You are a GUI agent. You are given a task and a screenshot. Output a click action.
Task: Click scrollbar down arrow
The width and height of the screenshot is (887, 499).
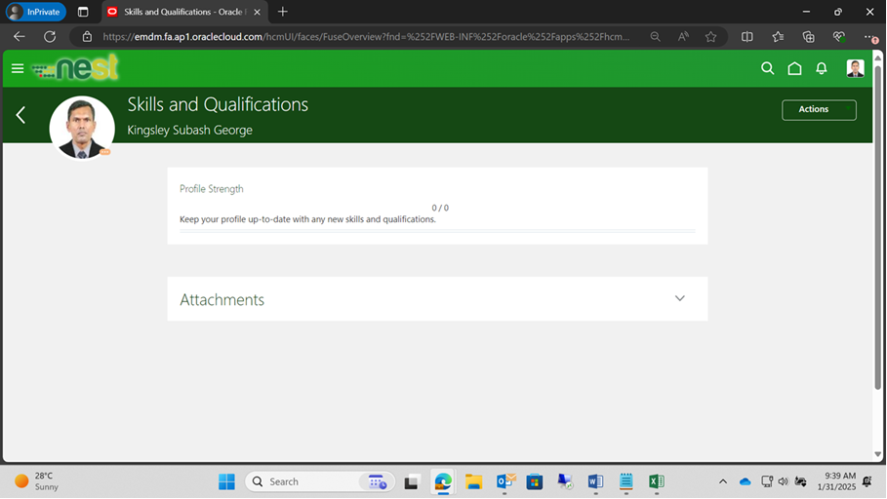pyautogui.click(x=877, y=454)
